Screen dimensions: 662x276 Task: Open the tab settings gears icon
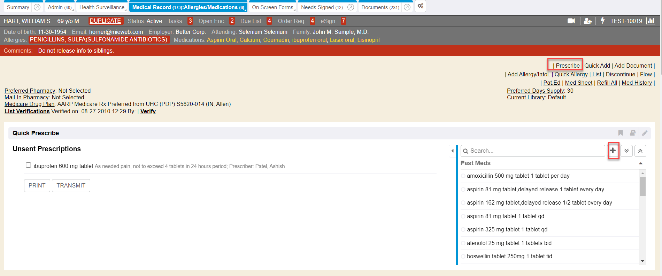click(421, 6)
